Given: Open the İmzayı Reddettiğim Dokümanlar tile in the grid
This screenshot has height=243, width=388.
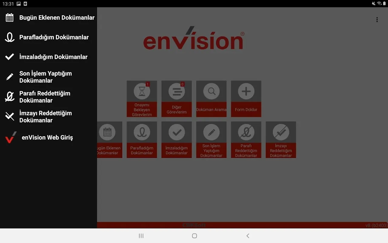Looking at the screenshot, I should (x=281, y=140).
